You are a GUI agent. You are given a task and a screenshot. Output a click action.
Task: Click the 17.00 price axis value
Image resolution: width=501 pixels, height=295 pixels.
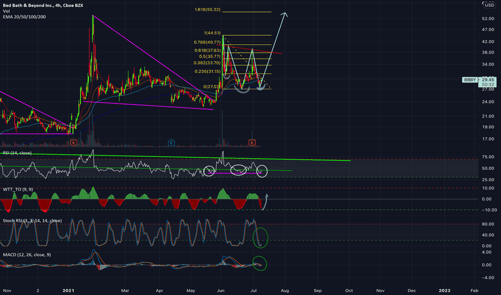(488, 139)
